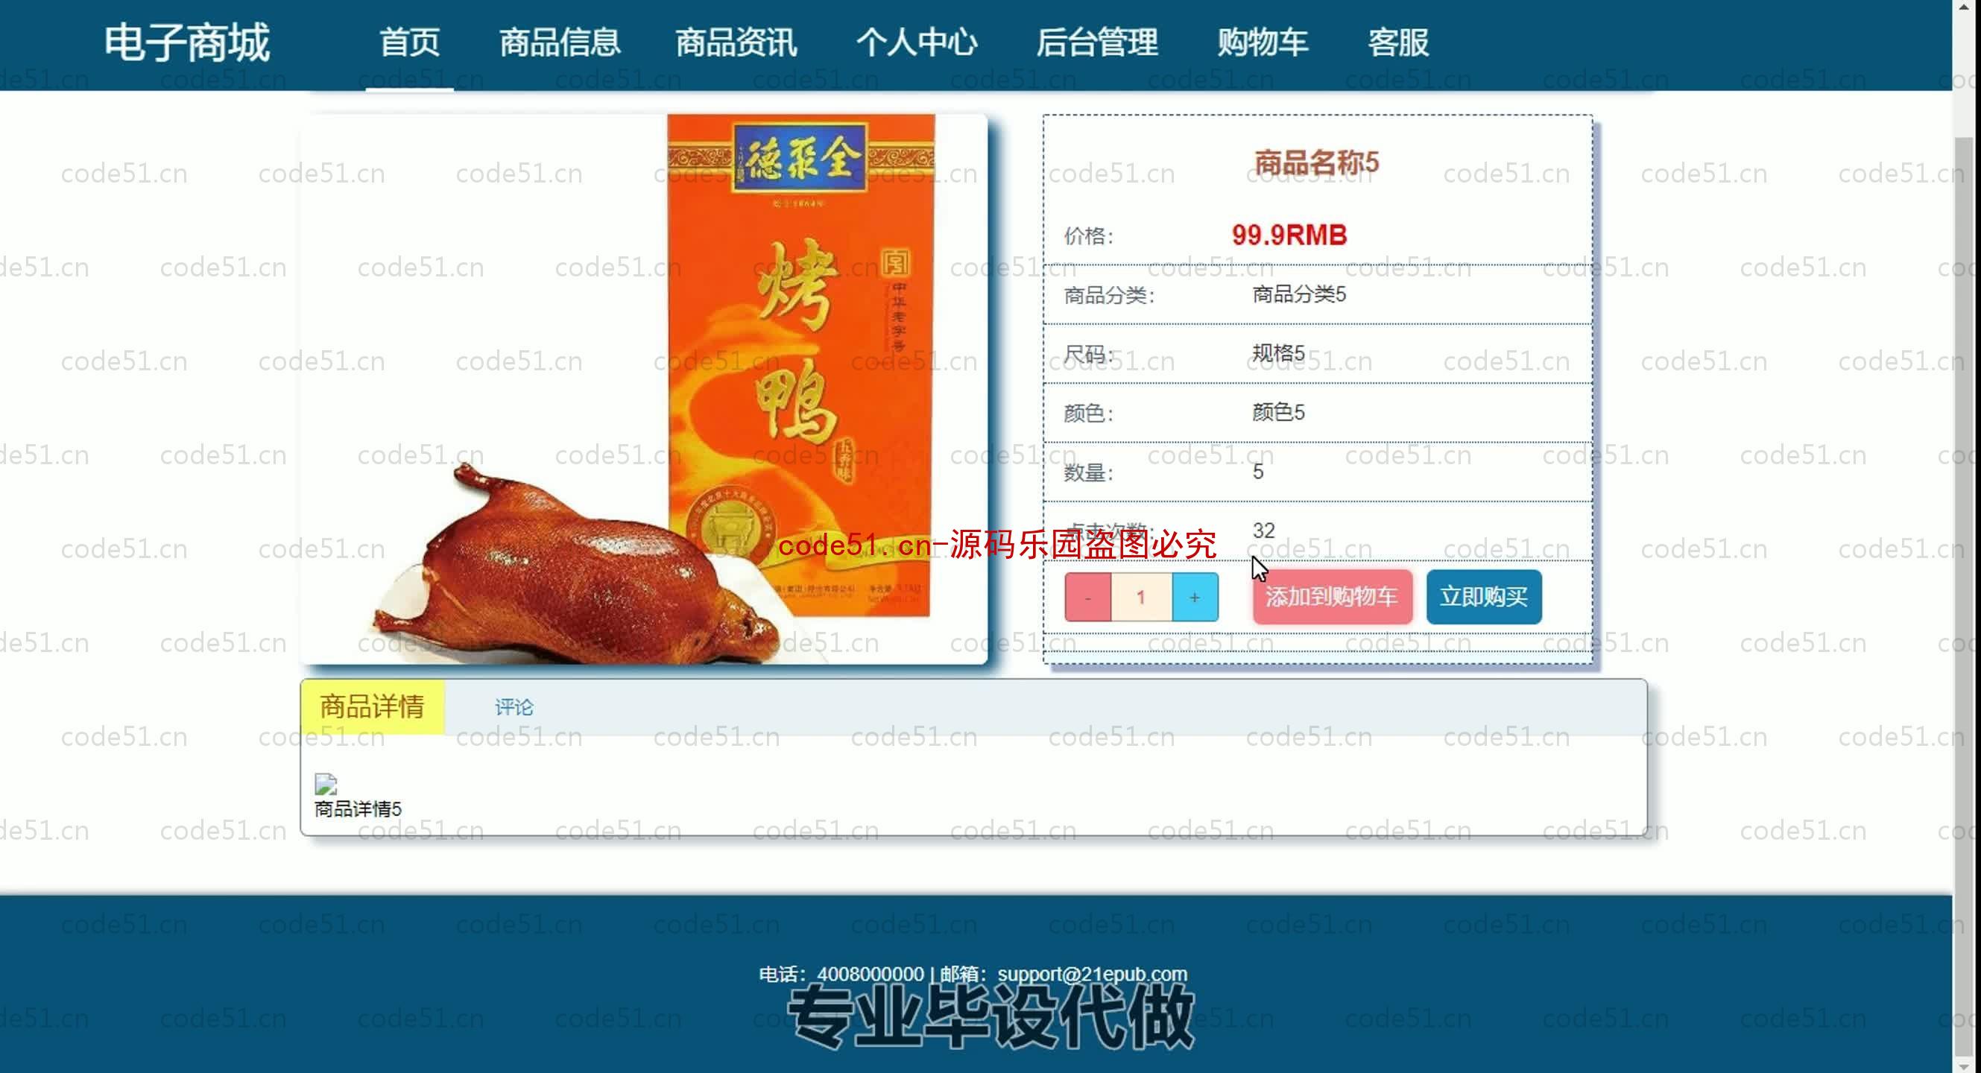Click 客服 navigation icon
The height and width of the screenshot is (1073, 1981).
[x=1398, y=42]
